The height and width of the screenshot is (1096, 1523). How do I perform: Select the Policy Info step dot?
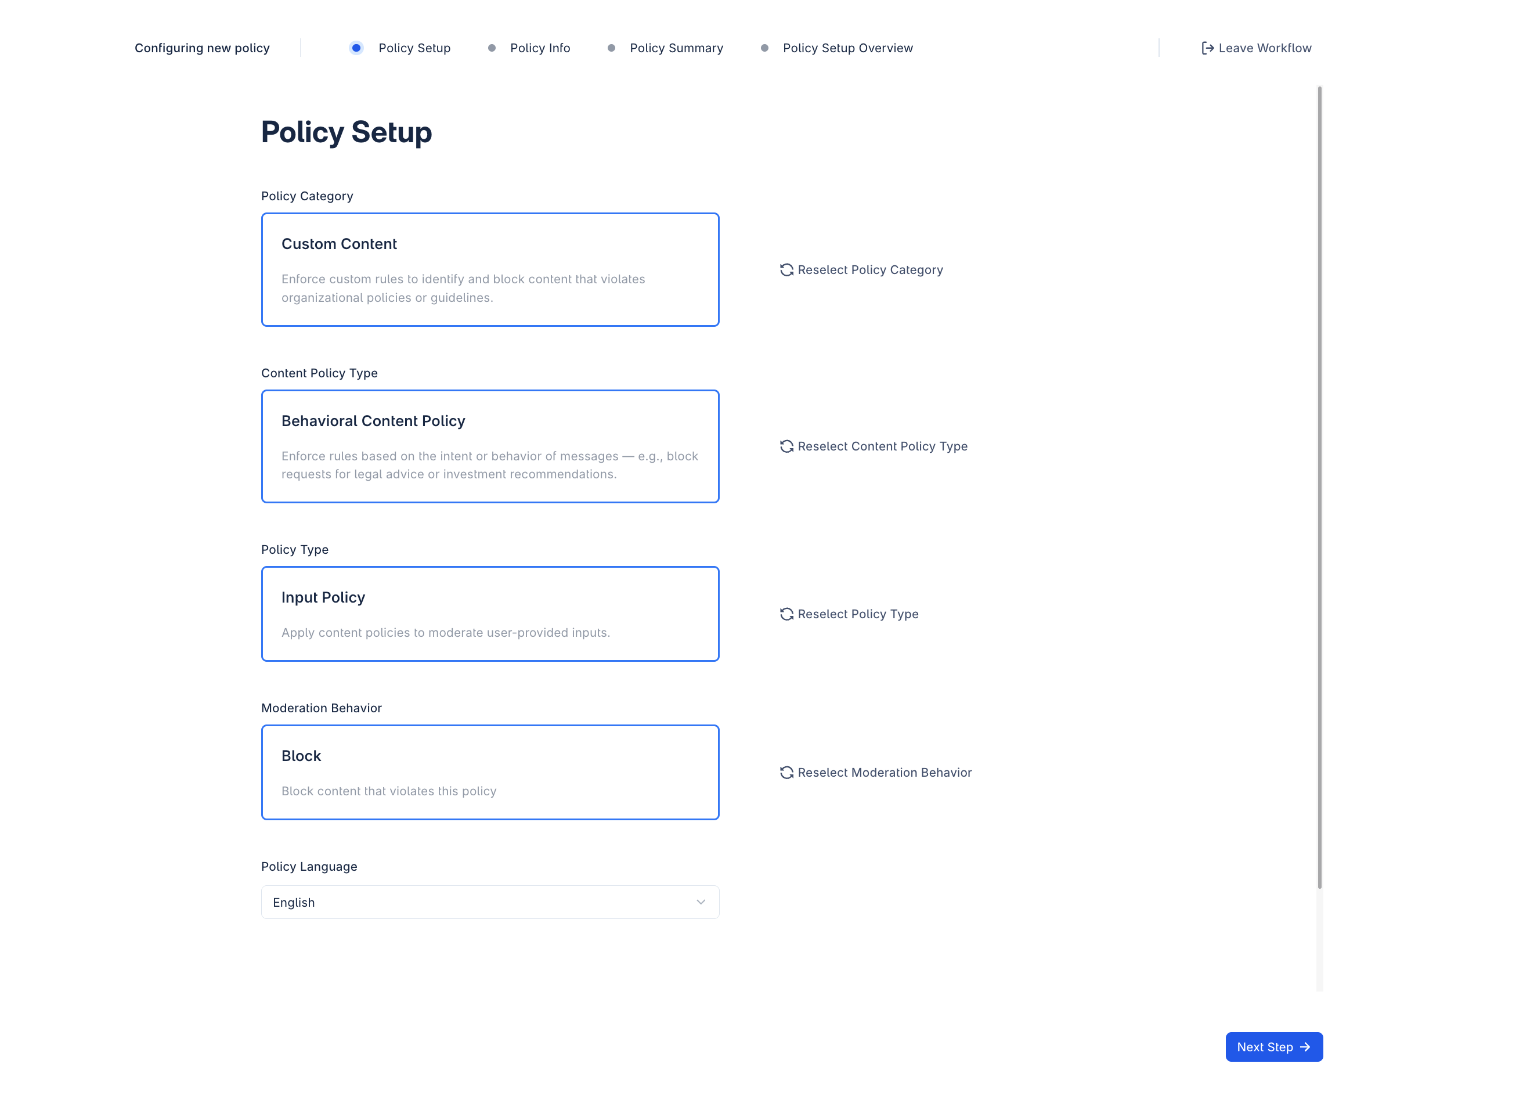coord(492,48)
